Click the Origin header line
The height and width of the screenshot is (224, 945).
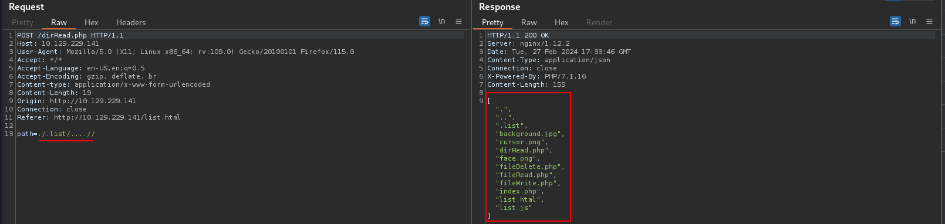76,101
